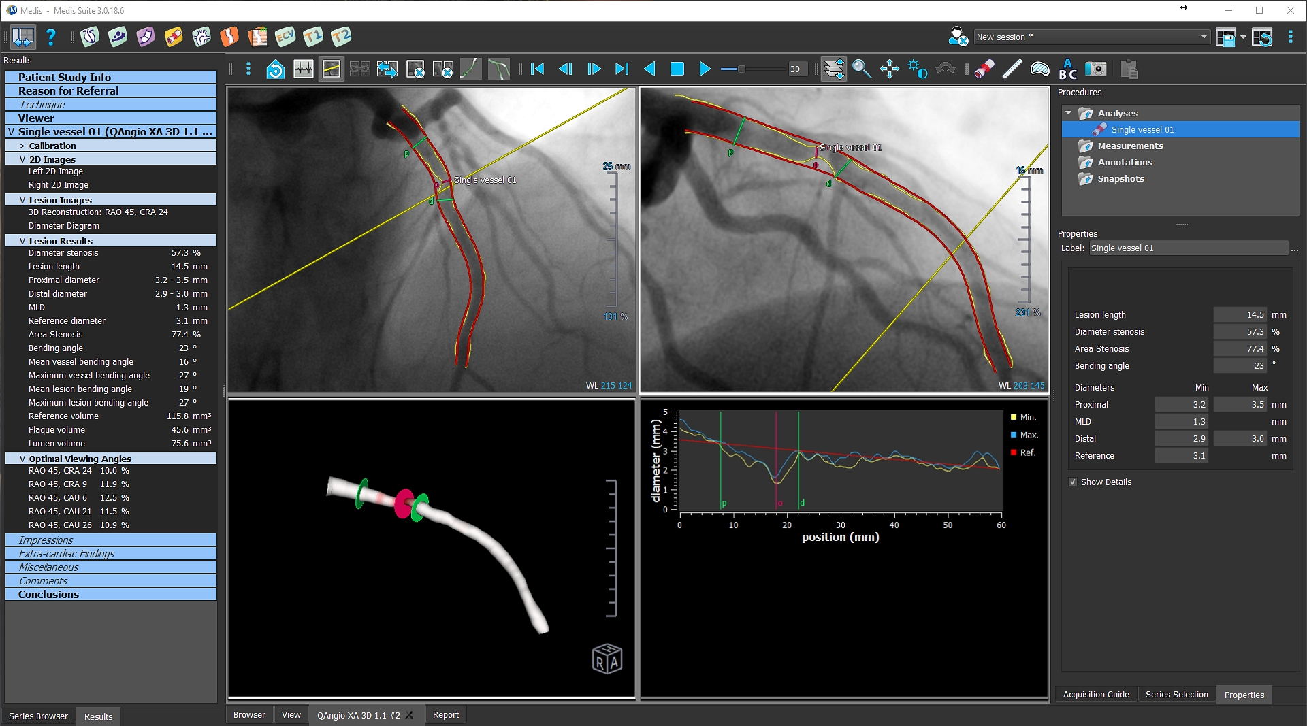Collapse the Analyses tree node
The height and width of the screenshot is (726, 1307).
[1069, 113]
